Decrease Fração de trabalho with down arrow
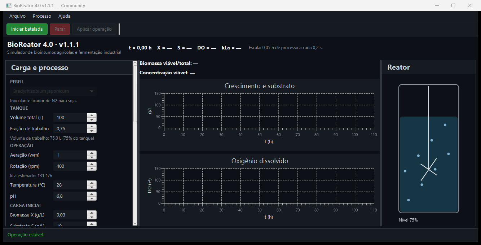 92,131
